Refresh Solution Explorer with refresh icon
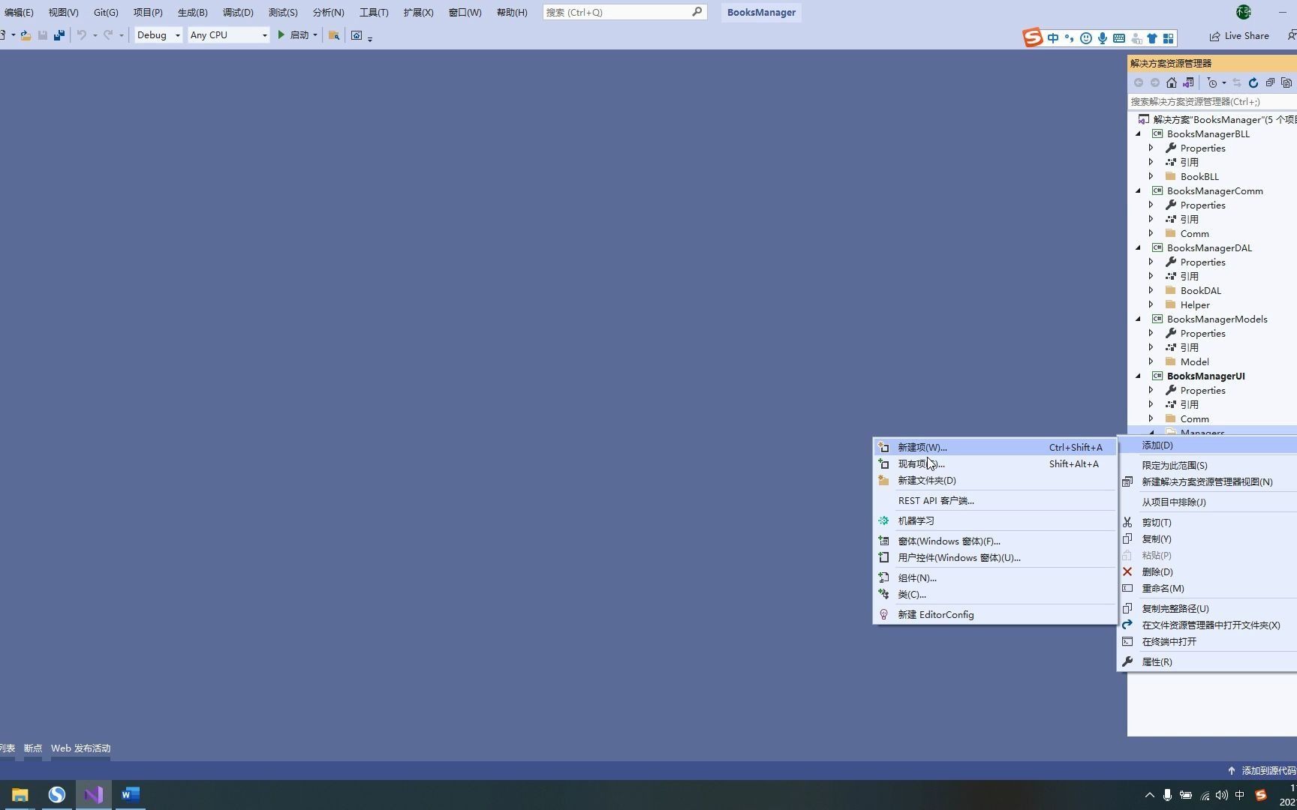1297x810 pixels. (1253, 82)
